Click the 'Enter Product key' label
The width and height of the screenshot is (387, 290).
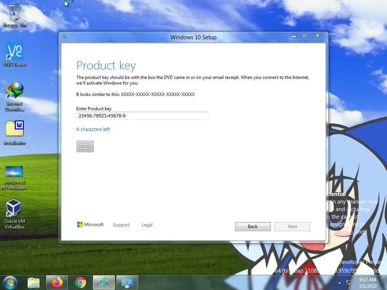94,108
